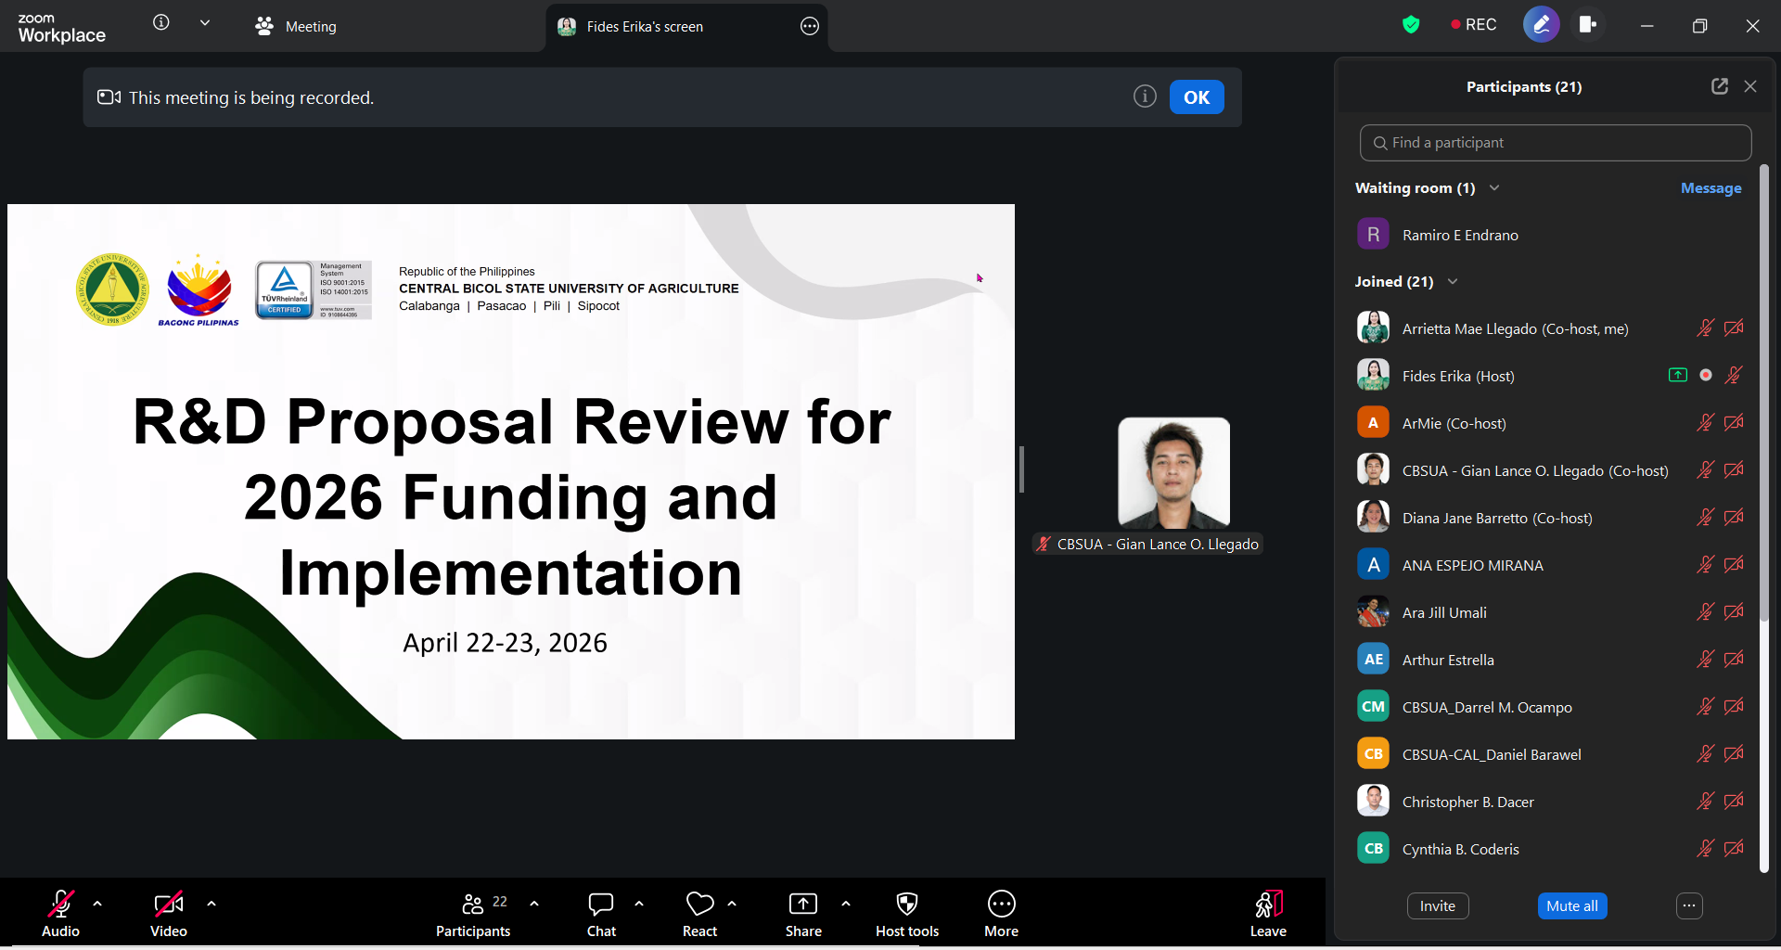Click the Share screen icon
The image size is (1781, 950).
click(x=802, y=914)
